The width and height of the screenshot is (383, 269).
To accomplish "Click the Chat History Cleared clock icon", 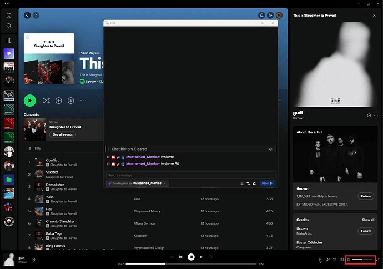I will coord(271,149).
